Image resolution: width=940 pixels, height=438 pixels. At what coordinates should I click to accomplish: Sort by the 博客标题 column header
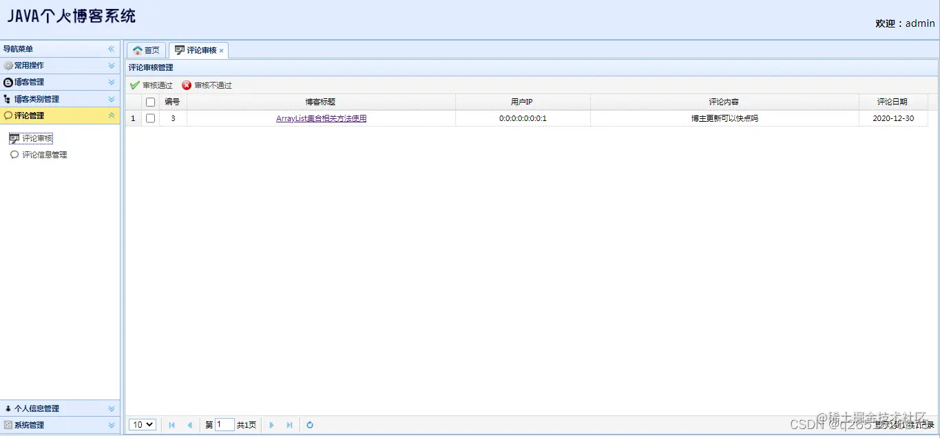[x=321, y=102]
